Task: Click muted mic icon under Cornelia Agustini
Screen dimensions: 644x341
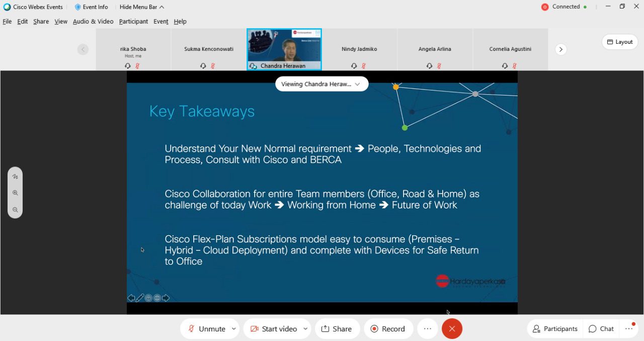Action: tap(514, 66)
